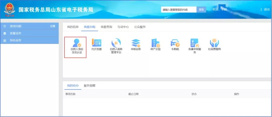
Task: Switch to 服务提醒 tab
Action: pos(89,86)
